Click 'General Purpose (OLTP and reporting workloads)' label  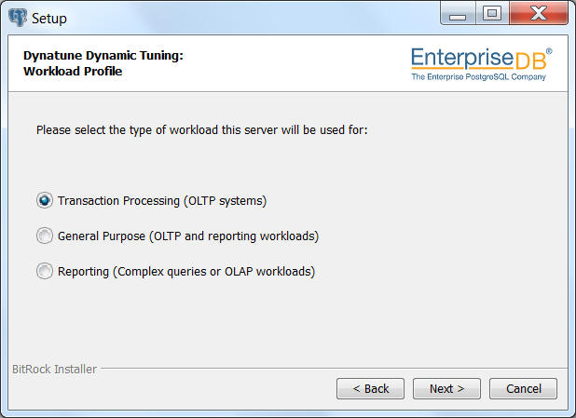click(x=188, y=236)
